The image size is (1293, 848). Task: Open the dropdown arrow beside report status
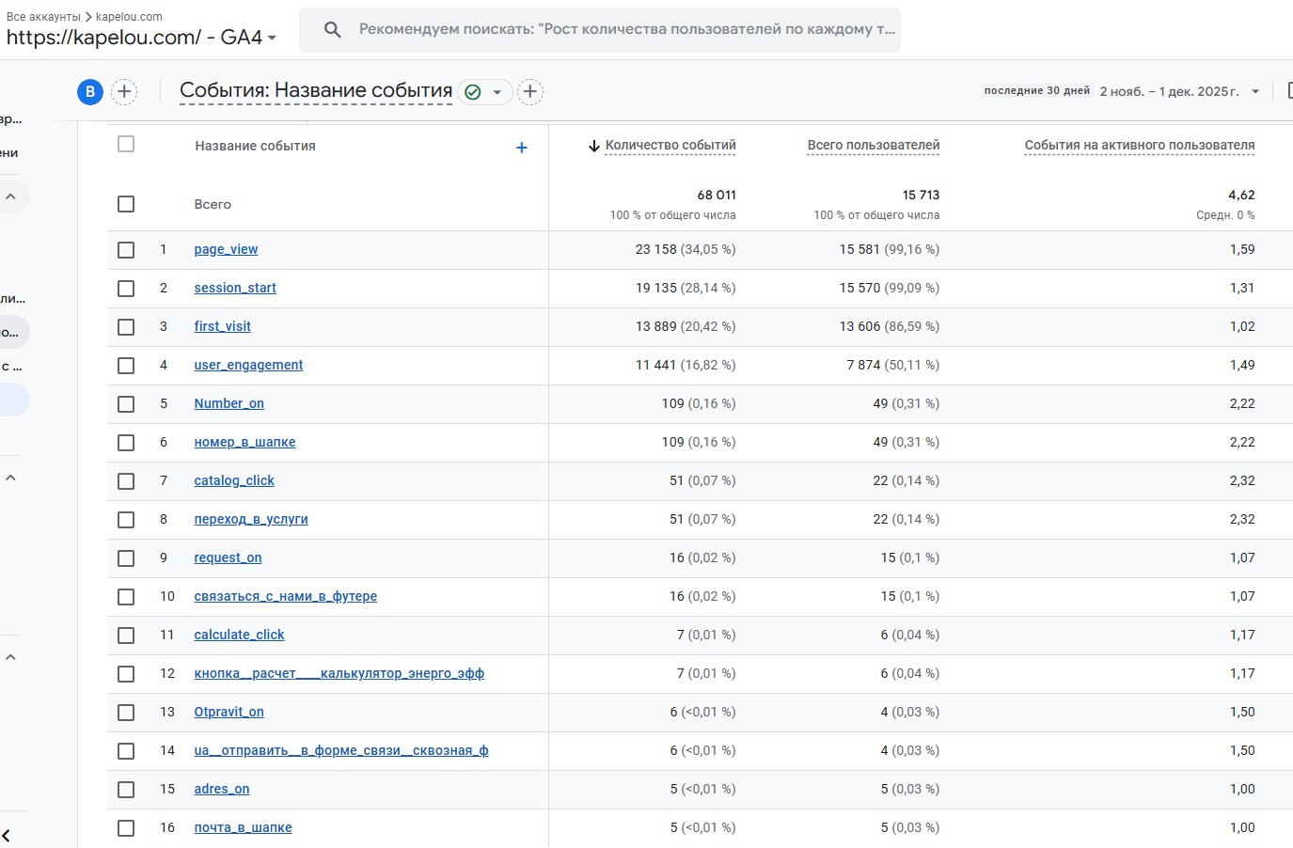click(497, 92)
